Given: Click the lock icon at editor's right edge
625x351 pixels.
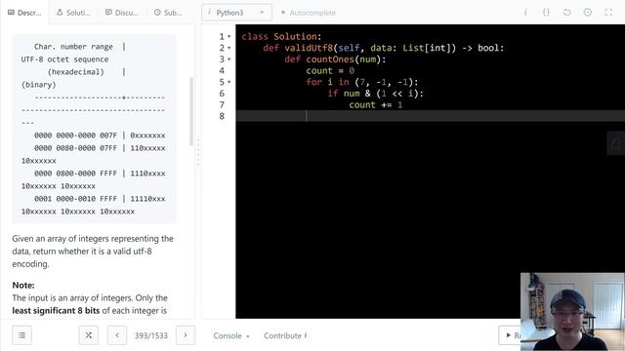Looking at the screenshot, I should pyautogui.click(x=616, y=143).
